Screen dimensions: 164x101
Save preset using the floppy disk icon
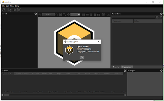pos(157,17)
